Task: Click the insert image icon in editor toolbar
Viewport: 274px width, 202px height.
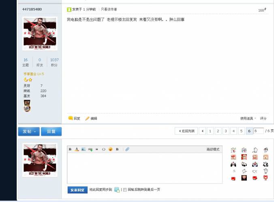Action: 83,149
